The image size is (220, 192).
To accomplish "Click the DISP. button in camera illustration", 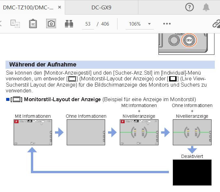I will (x=188, y=40).
